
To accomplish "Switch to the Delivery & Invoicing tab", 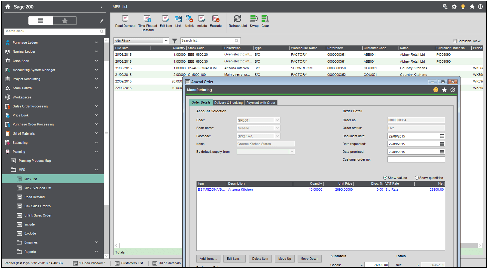I will coord(228,103).
